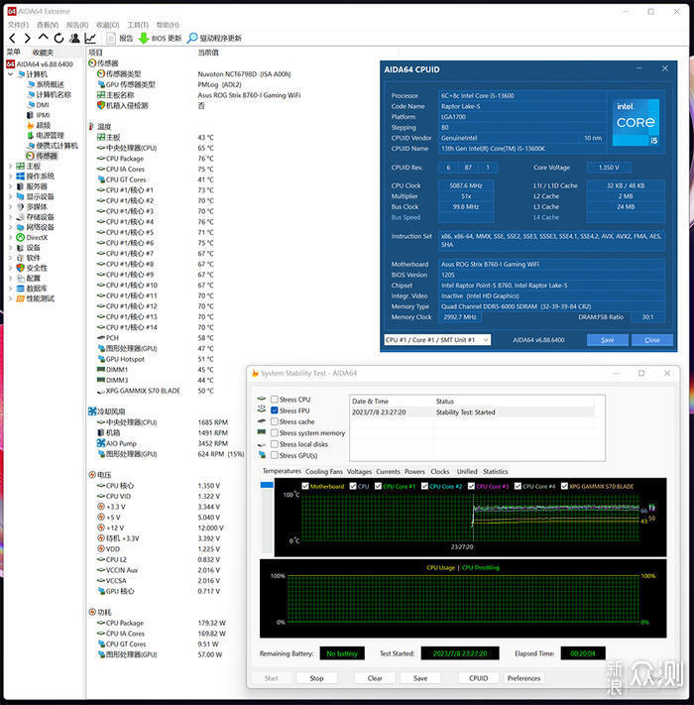Enable the Stress CPU checkbox
The width and height of the screenshot is (694, 705).
coord(275,400)
